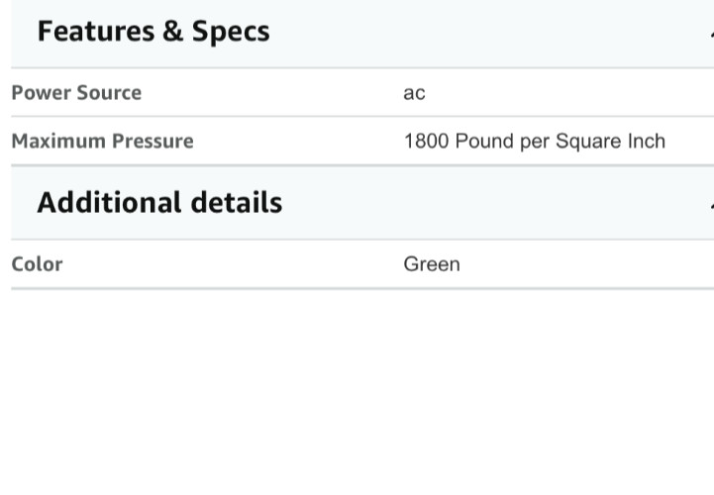Viewport: 714px width, 495px height.
Task: Click the Green color value
Action: point(432,264)
